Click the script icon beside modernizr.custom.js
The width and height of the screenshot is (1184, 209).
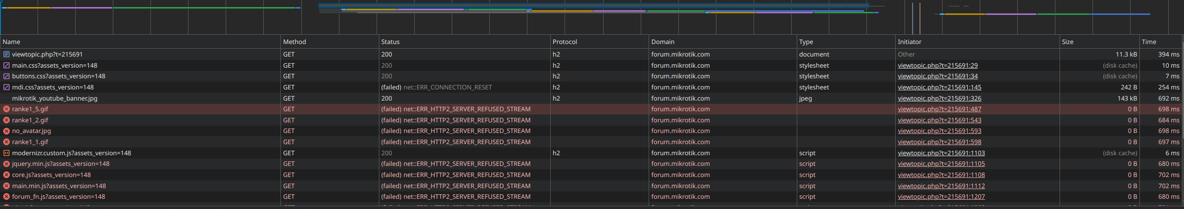7,153
